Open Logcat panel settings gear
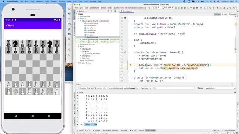 [x=232, y=84]
